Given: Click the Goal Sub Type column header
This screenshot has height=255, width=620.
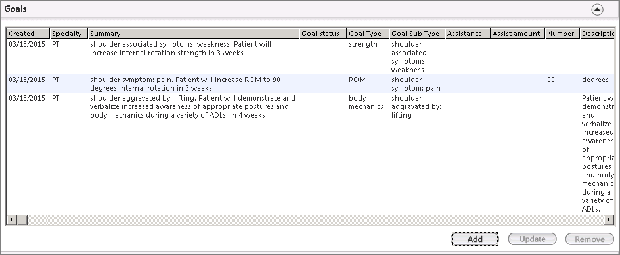Looking at the screenshot, I should [417, 34].
